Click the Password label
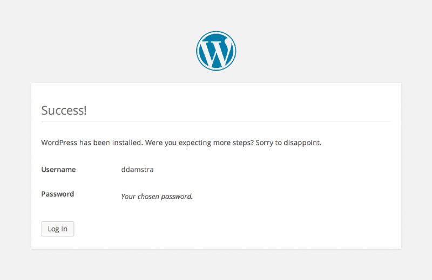 coord(57,194)
